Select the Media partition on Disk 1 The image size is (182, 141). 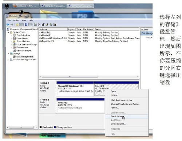(80, 105)
